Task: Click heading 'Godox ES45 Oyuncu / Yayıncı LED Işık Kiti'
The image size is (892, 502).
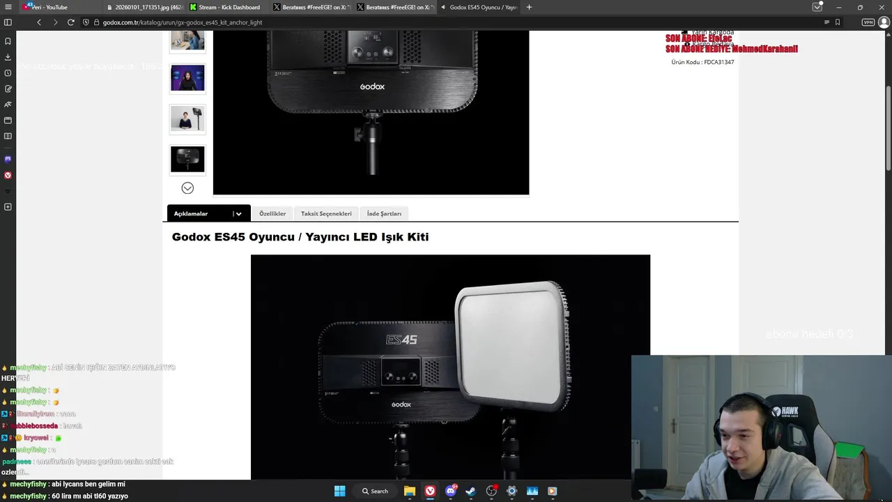Action: (x=300, y=237)
